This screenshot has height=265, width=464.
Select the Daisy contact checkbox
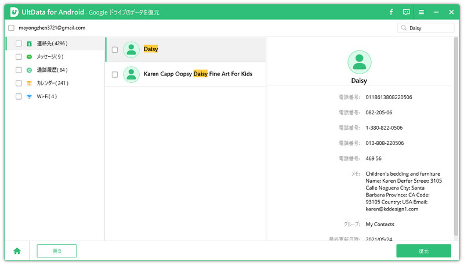(115, 50)
